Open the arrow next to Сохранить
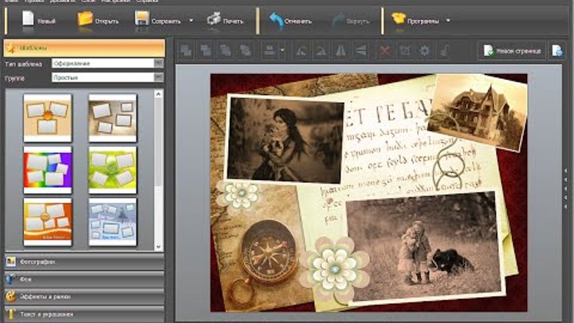 191,19
